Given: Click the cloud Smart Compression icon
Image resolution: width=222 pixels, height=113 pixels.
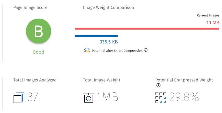Looking at the screenshot, I should click(x=87, y=50).
